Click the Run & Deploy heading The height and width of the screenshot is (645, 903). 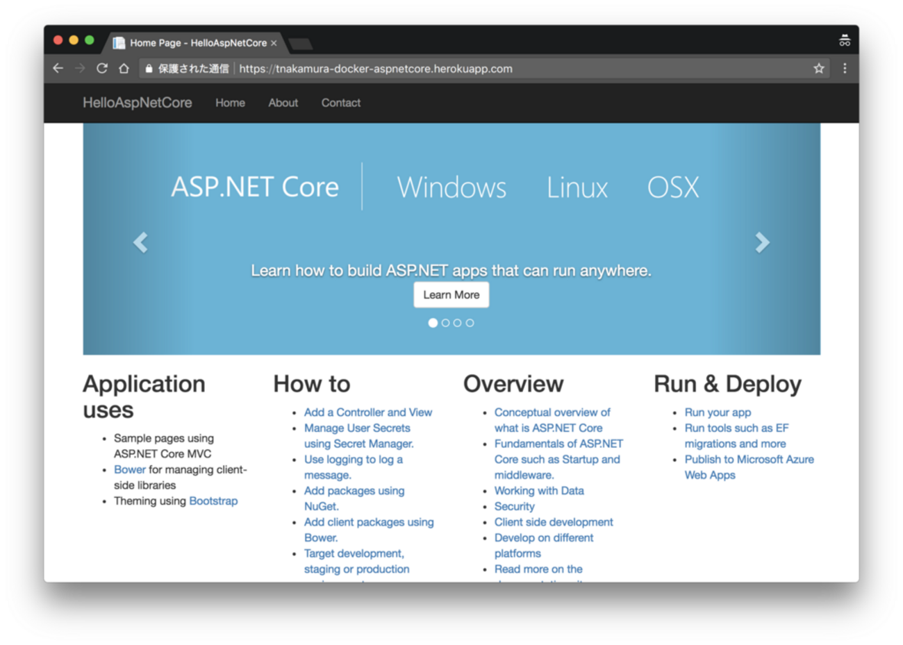(x=727, y=384)
